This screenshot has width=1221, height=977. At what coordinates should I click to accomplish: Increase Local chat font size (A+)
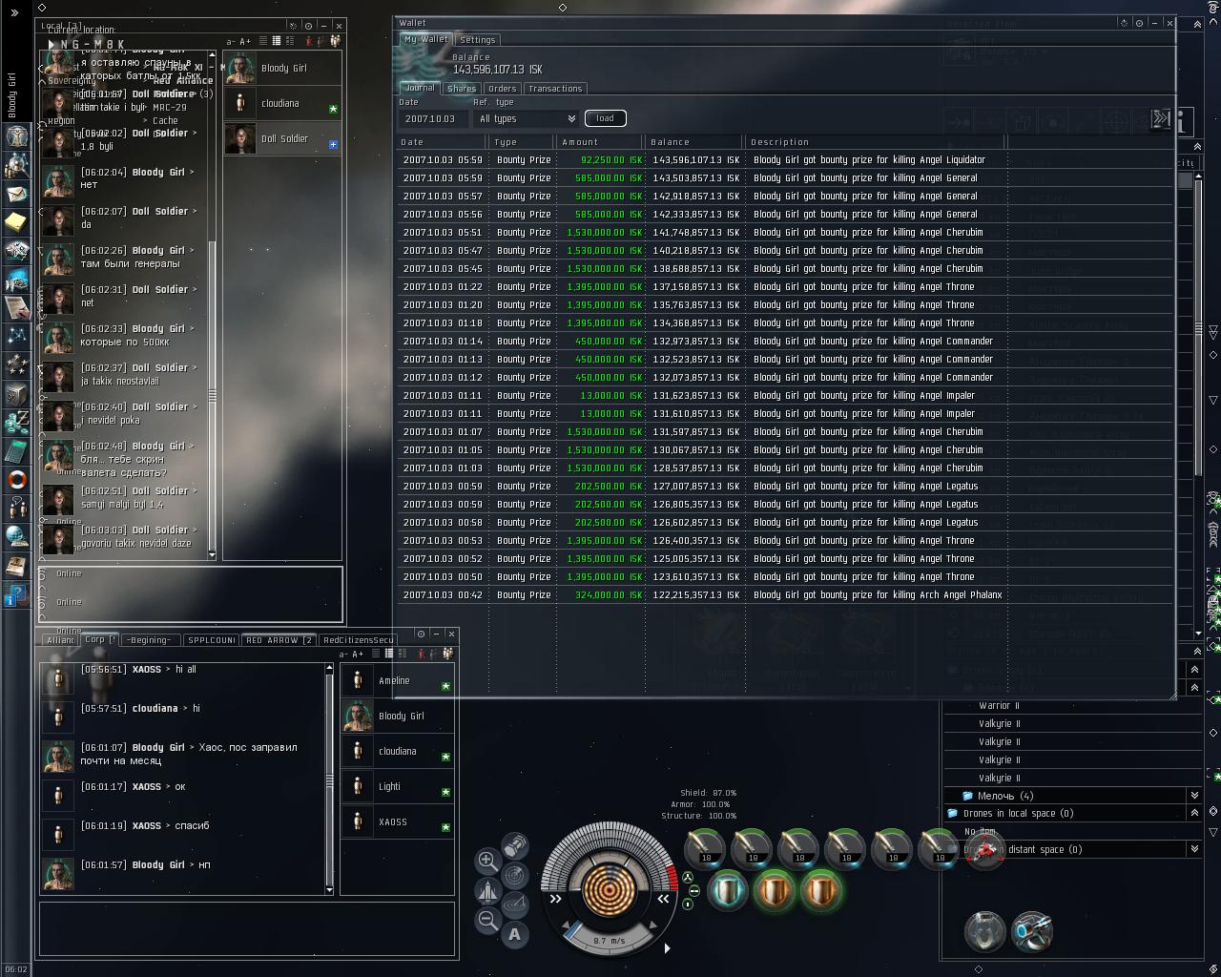pos(245,41)
